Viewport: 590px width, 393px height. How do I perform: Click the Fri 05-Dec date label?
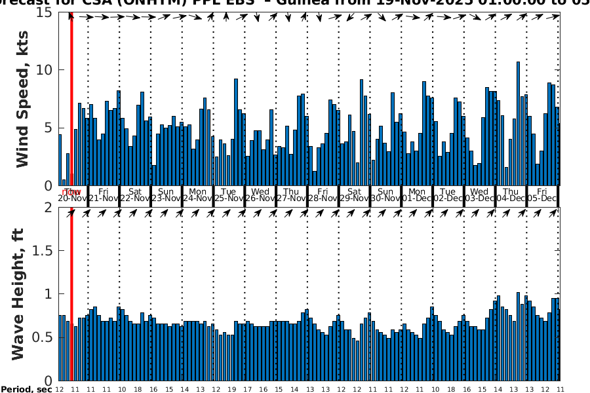pyautogui.click(x=543, y=195)
